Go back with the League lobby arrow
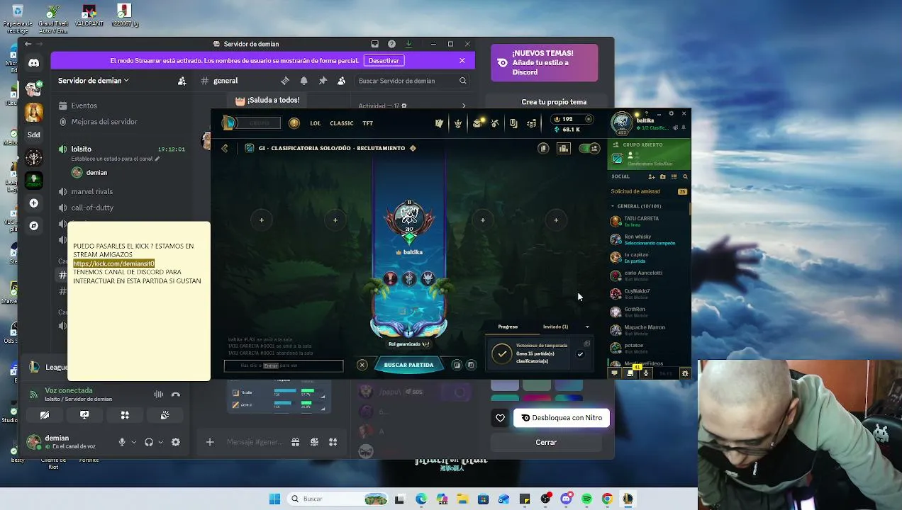Viewport: 902px width, 510px height. point(225,148)
